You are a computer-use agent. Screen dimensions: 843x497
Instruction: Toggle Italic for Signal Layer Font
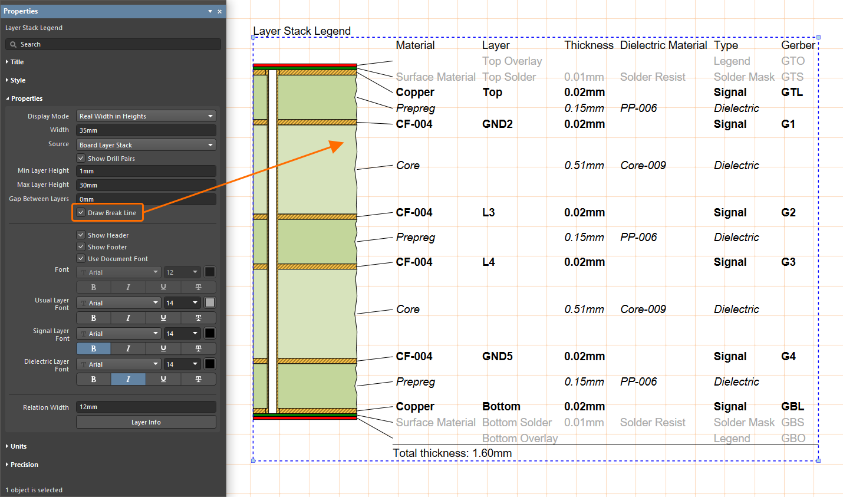pyautogui.click(x=129, y=348)
